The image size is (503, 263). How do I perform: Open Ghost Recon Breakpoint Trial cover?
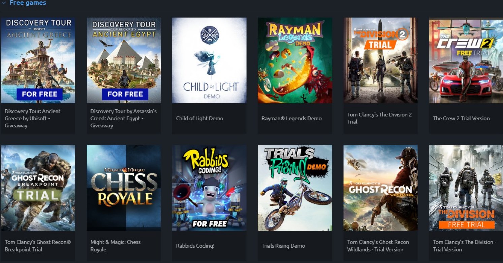click(x=38, y=188)
